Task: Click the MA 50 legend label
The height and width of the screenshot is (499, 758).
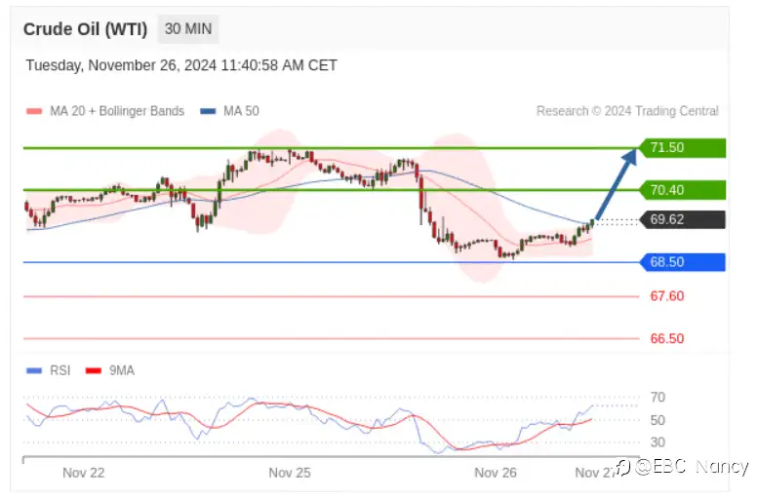Action: (241, 111)
